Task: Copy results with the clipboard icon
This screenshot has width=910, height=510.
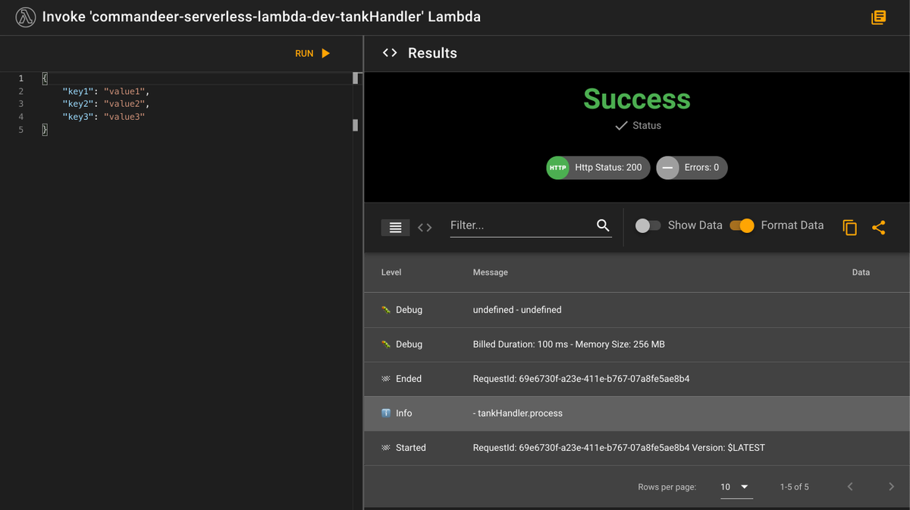Action: coord(850,227)
